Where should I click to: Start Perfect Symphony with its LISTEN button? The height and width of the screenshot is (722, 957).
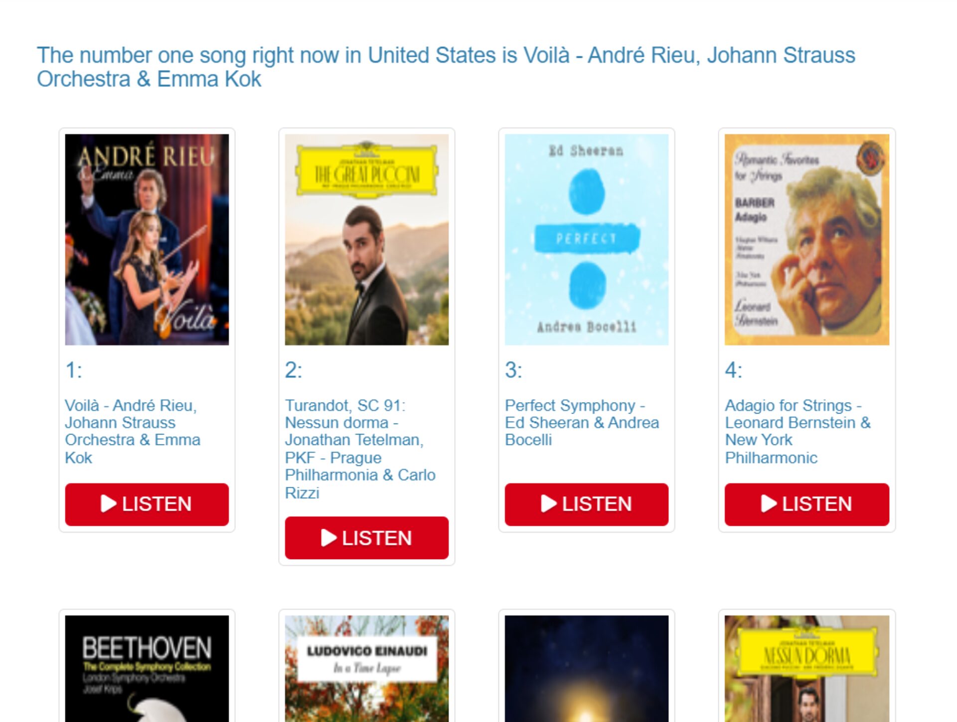click(x=586, y=504)
